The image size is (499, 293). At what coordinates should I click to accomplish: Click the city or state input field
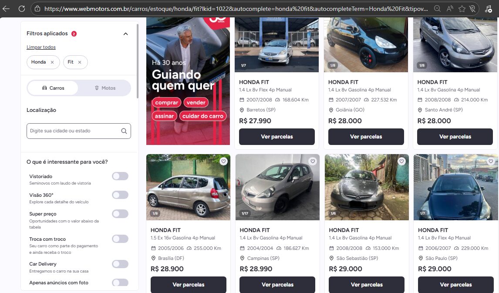pos(79,131)
